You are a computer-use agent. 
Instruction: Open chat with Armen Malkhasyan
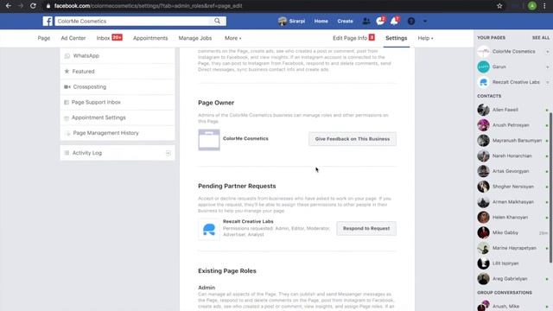click(513, 202)
